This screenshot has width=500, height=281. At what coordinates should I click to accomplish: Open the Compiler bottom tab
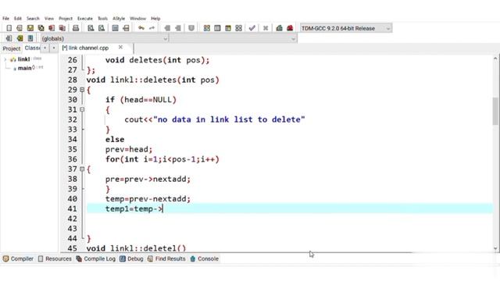[18, 258]
